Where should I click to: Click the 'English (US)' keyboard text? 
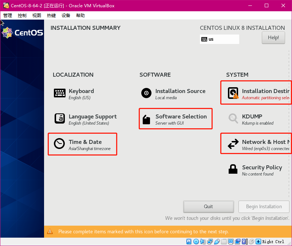pos(79,98)
